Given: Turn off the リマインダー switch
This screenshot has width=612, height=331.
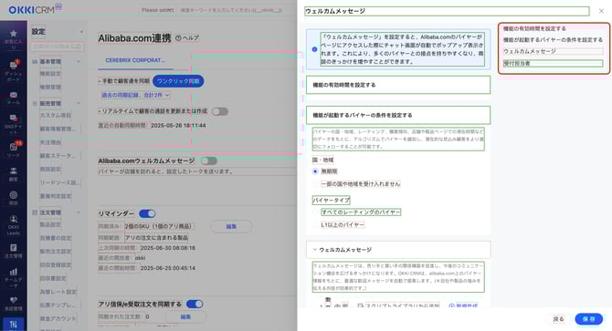Looking at the screenshot, I should (x=147, y=213).
